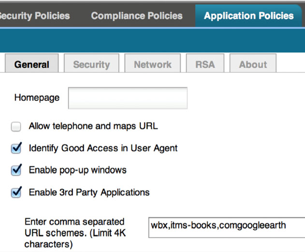The image size is (305, 252).
Task: Switch to the Security Policies tab
Action: click(x=35, y=16)
